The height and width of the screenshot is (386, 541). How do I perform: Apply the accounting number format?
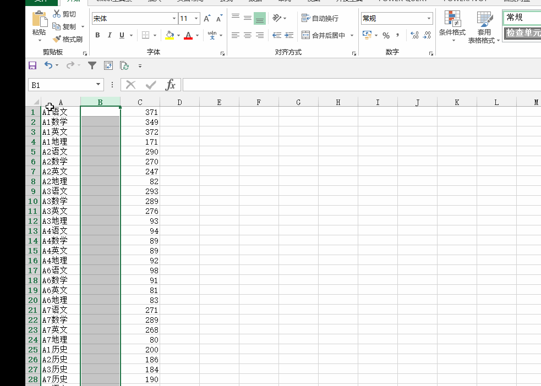(x=367, y=35)
